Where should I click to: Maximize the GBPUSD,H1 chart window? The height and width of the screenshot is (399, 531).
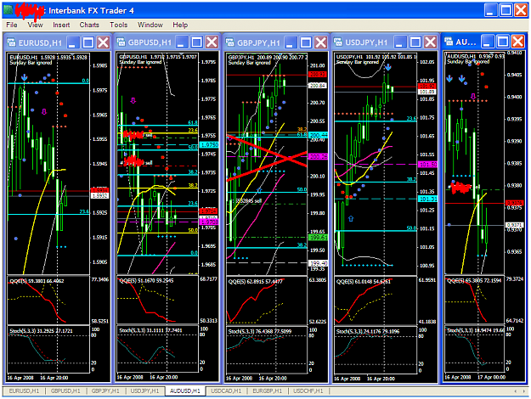click(197, 42)
